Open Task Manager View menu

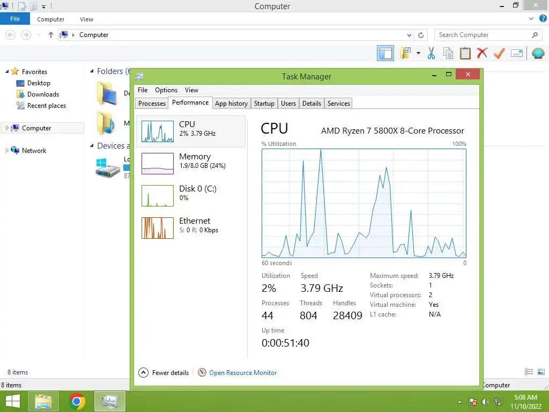point(191,90)
